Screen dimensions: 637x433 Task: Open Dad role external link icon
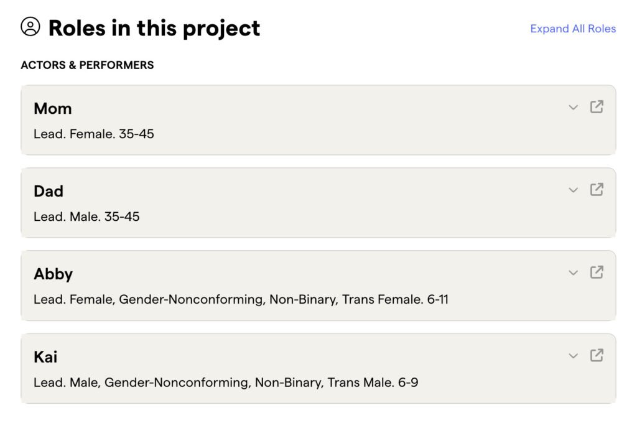tap(597, 190)
